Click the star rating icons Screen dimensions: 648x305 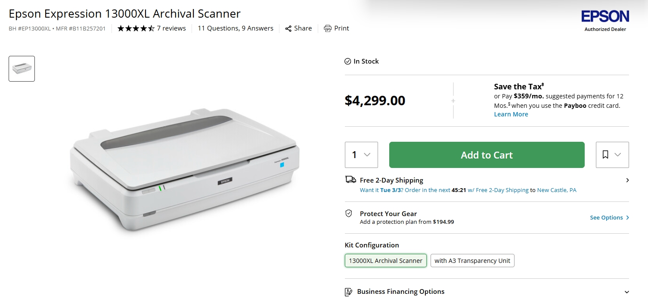point(136,29)
